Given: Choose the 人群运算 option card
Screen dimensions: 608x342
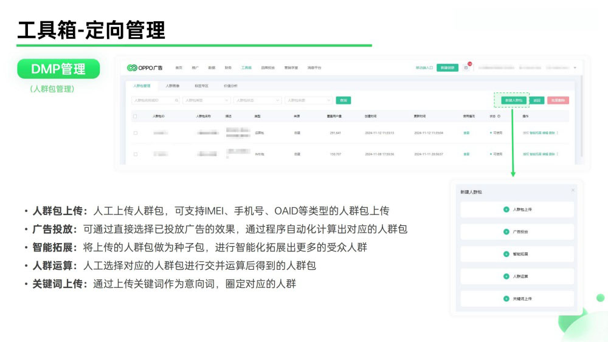Looking at the screenshot, I should pos(517,276).
